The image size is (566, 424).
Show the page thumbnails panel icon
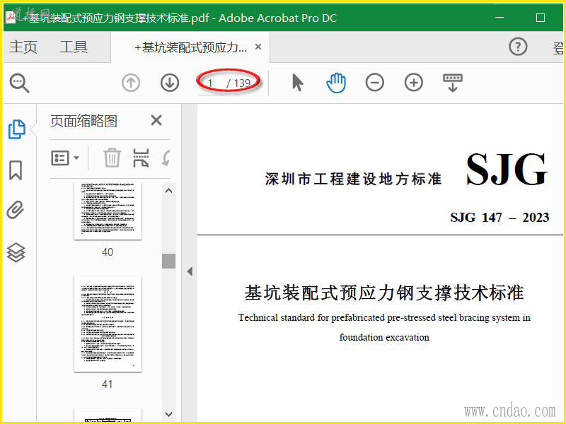click(16, 129)
